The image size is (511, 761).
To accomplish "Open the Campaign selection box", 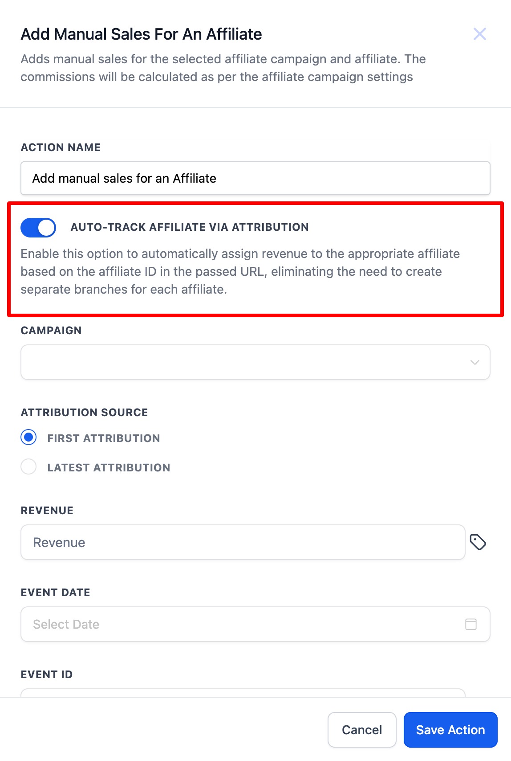I will point(255,362).
